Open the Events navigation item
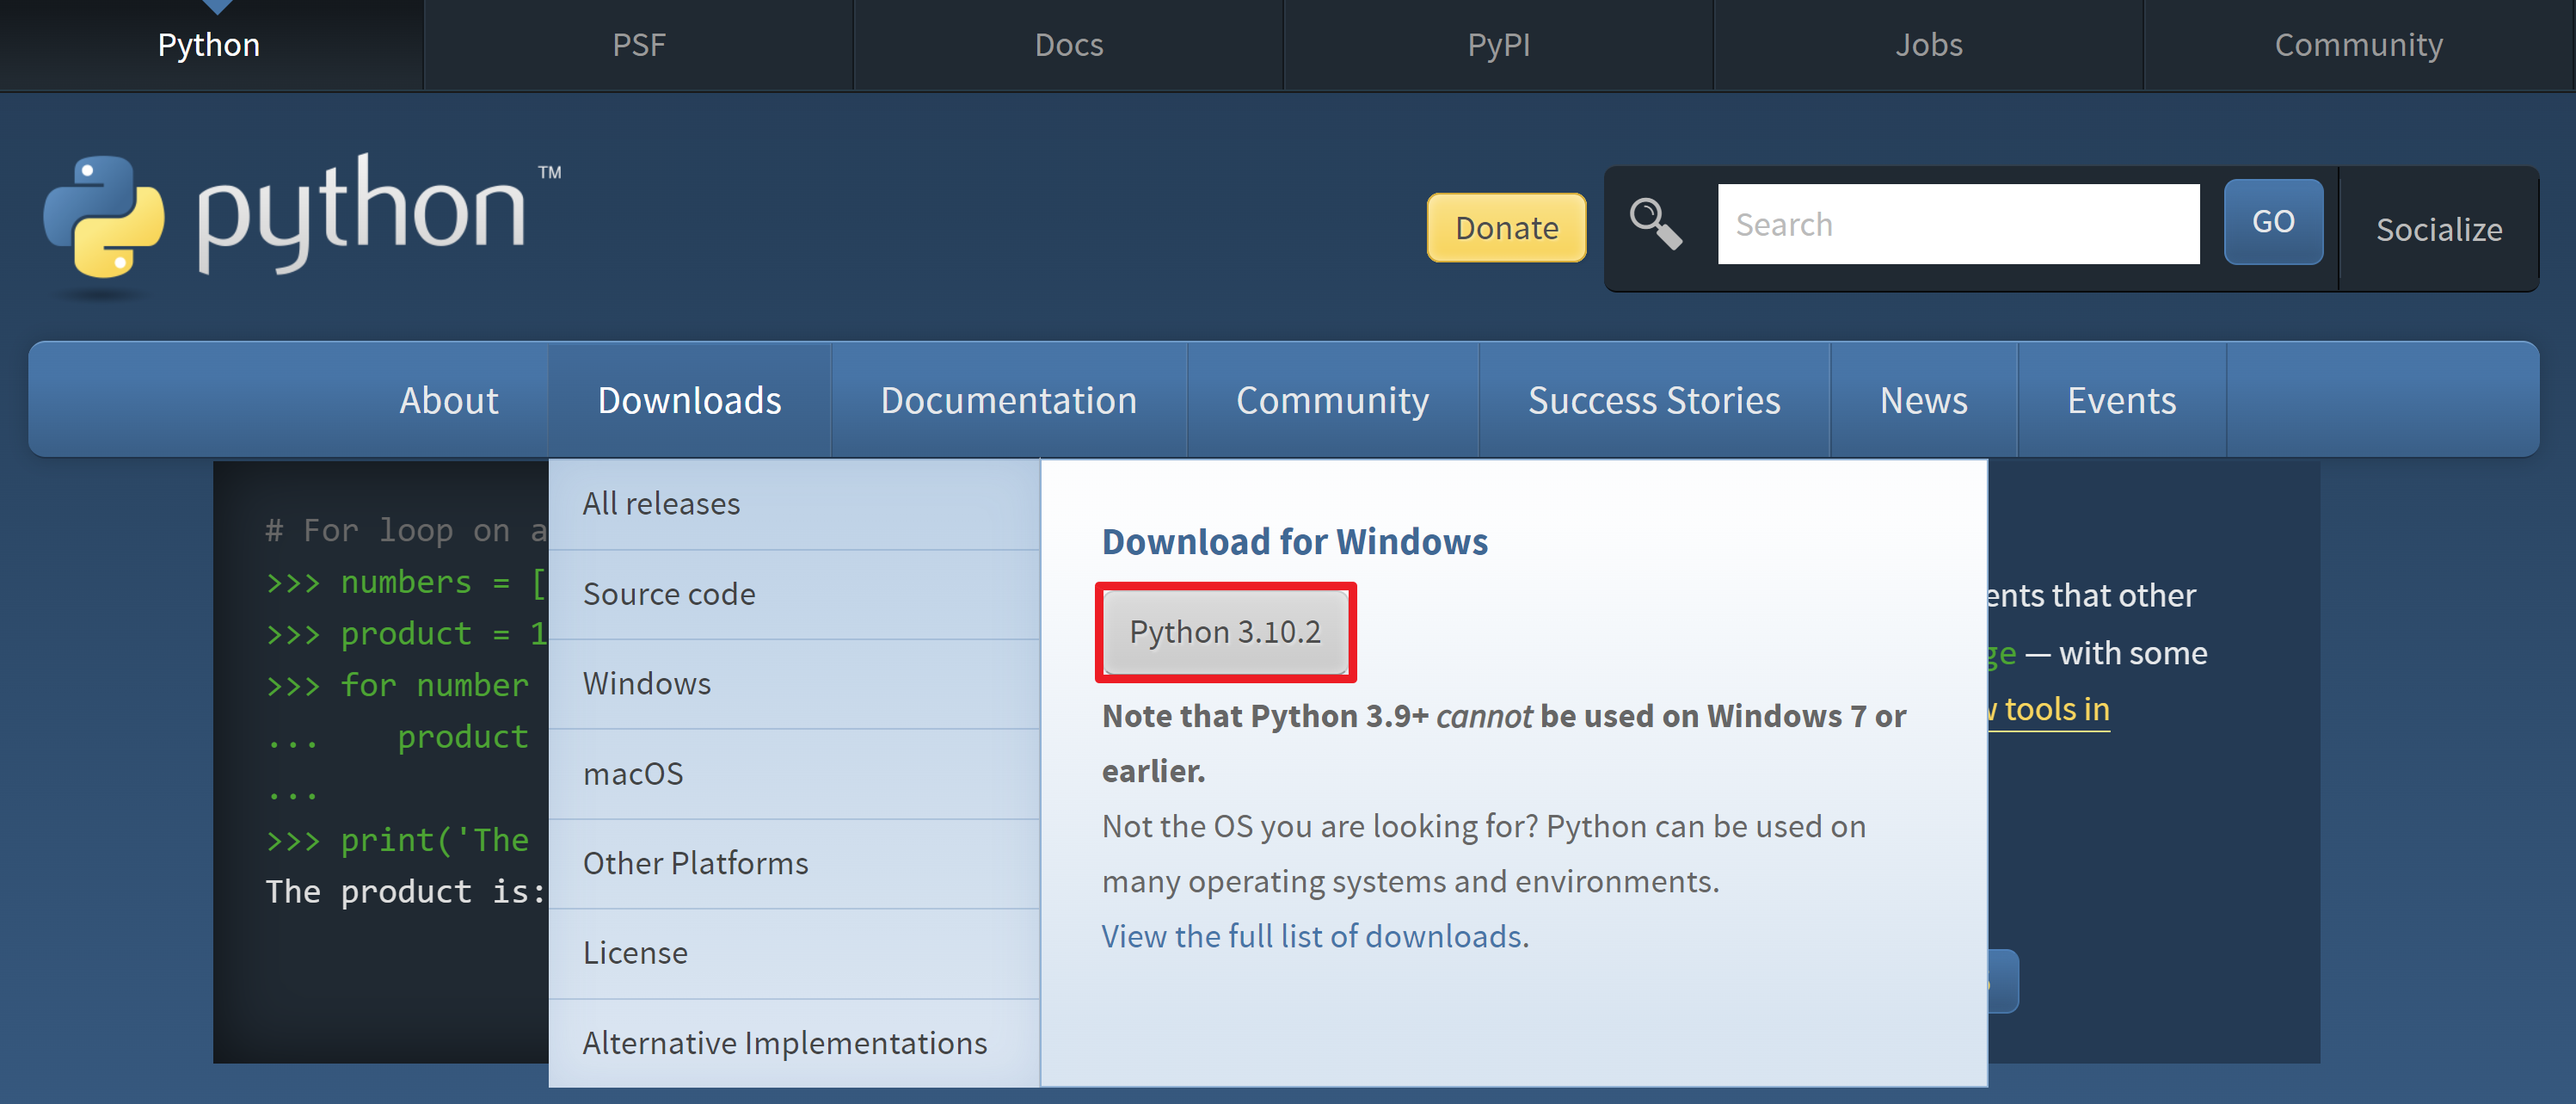2576x1104 pixels. 2121,400
